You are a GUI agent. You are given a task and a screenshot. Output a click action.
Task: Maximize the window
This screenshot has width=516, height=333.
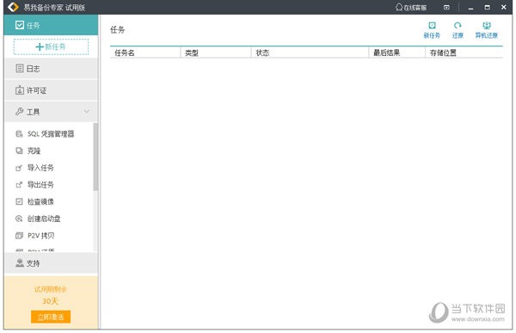[487, 7]
